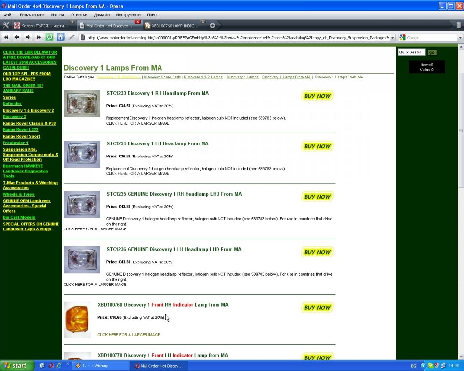The image size is (464, 371).
Task: Open the Отметки menu
Action: 79,15
